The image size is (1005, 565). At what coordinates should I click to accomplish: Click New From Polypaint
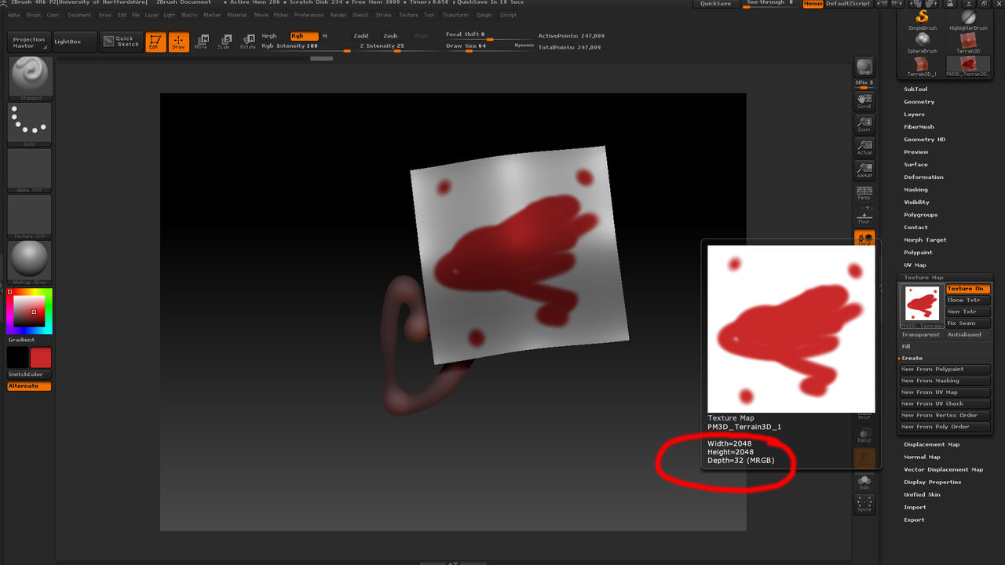tap(945, 369)
